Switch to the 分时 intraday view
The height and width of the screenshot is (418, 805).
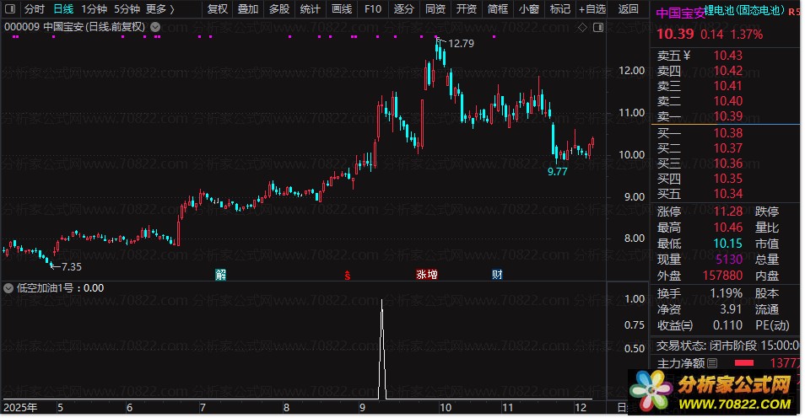(x=34, y=8)
